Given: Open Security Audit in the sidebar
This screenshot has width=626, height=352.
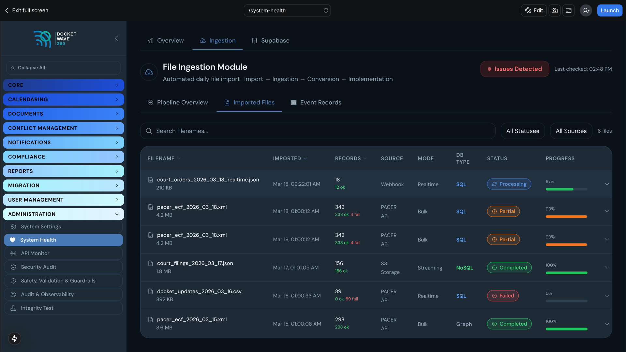Looking at the screenshot, I should tap(64, 267).
